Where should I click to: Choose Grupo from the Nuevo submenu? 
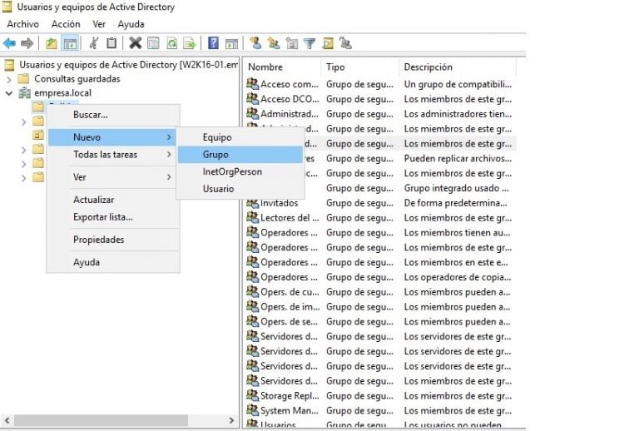(240, 155)
